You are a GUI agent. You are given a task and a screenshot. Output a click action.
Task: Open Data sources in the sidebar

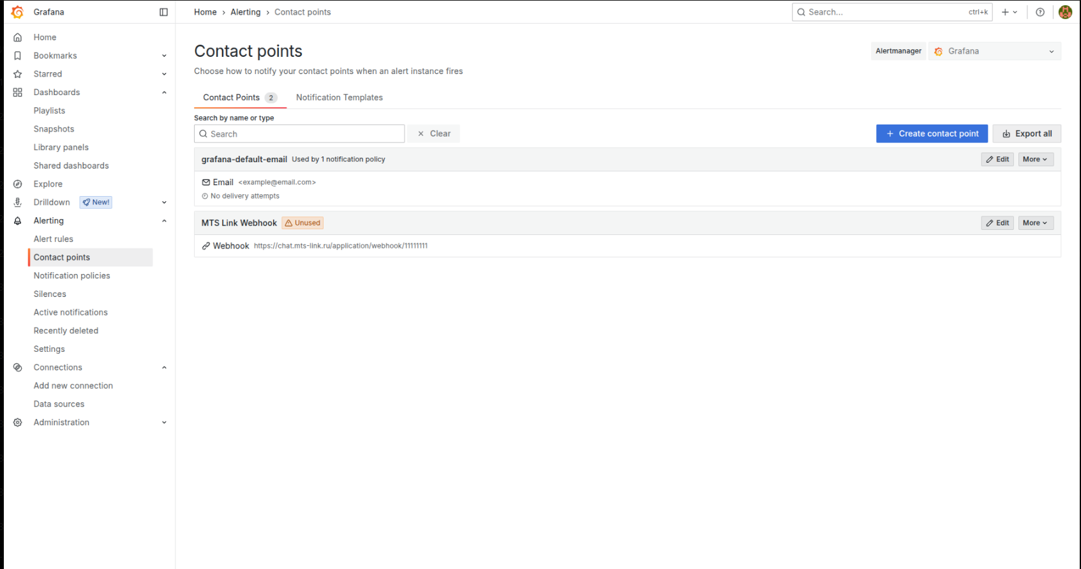tap(59, 404)
